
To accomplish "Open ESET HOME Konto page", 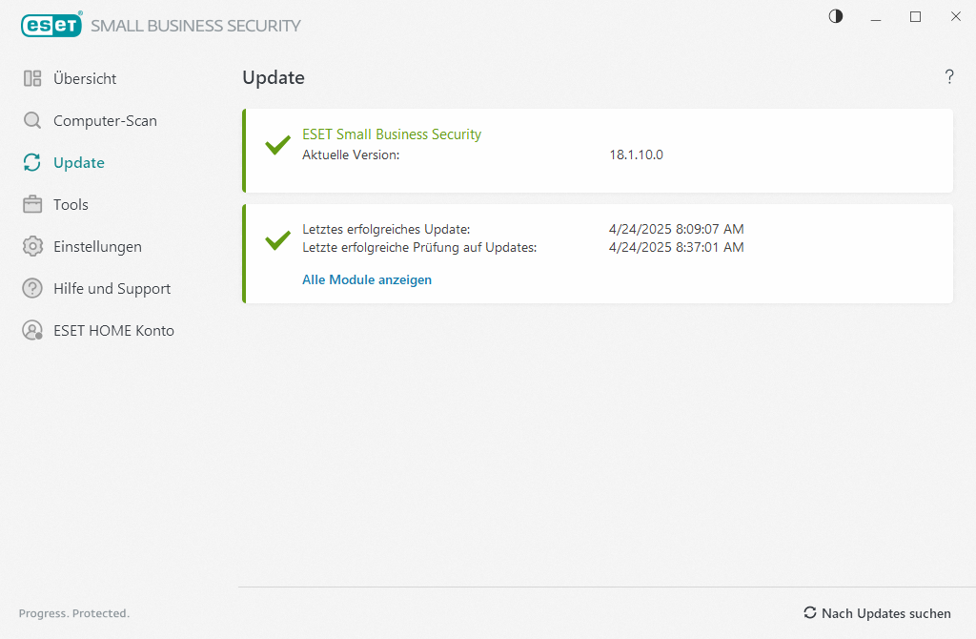I will tap(113, 331).
